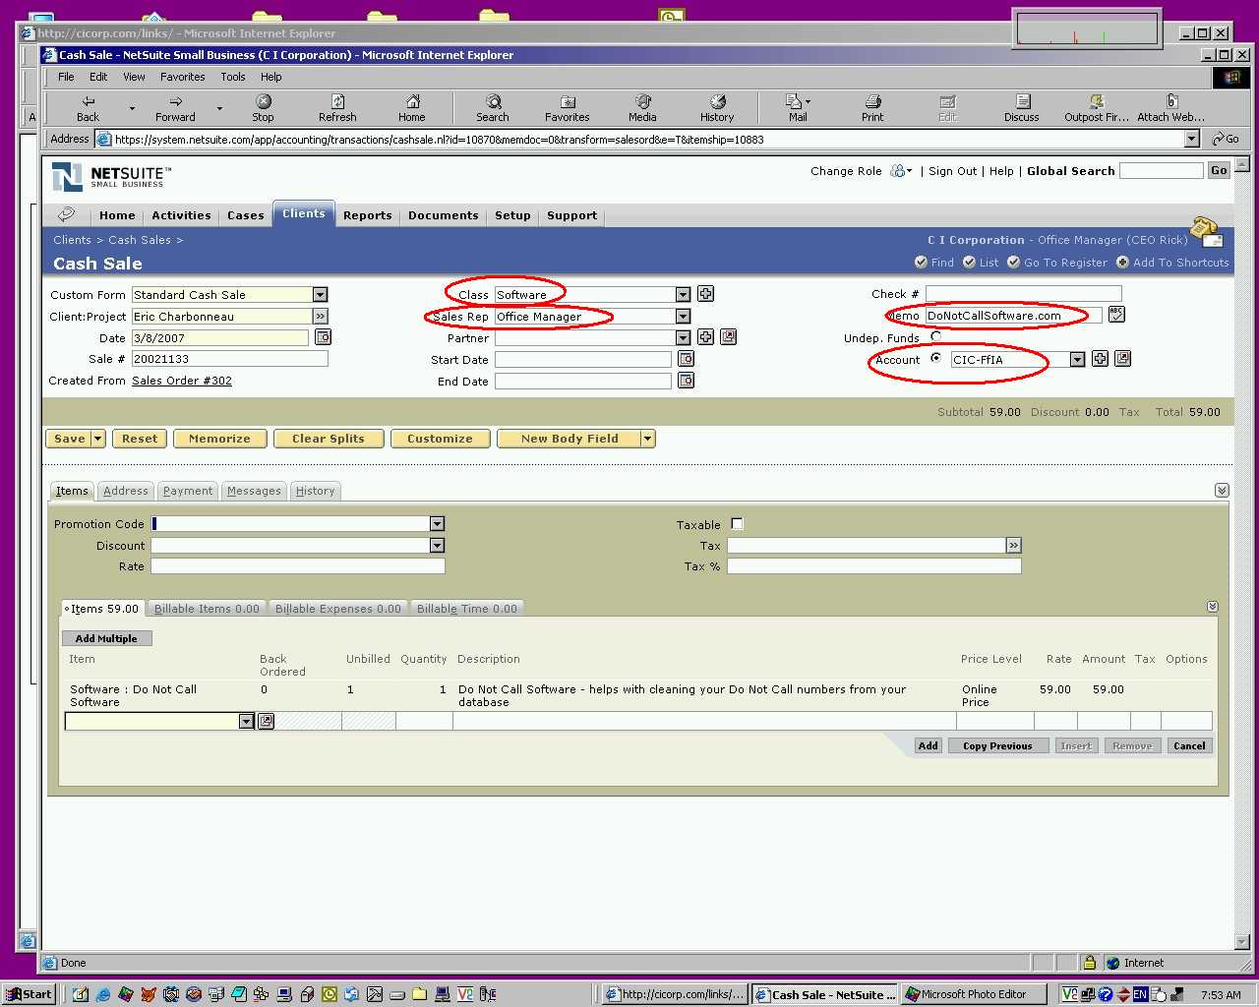Image resolution: width=1259 pixels, height=1007 pixels.
Task: Click the spell check icon beside Memo
Action: point(1115,315)
